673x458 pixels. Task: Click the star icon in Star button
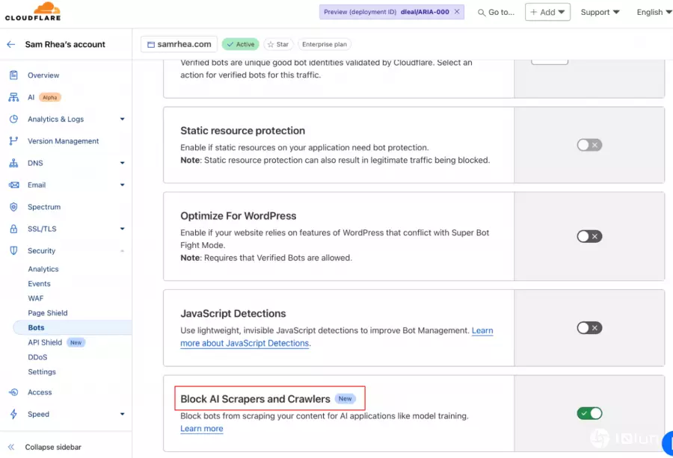271,44
